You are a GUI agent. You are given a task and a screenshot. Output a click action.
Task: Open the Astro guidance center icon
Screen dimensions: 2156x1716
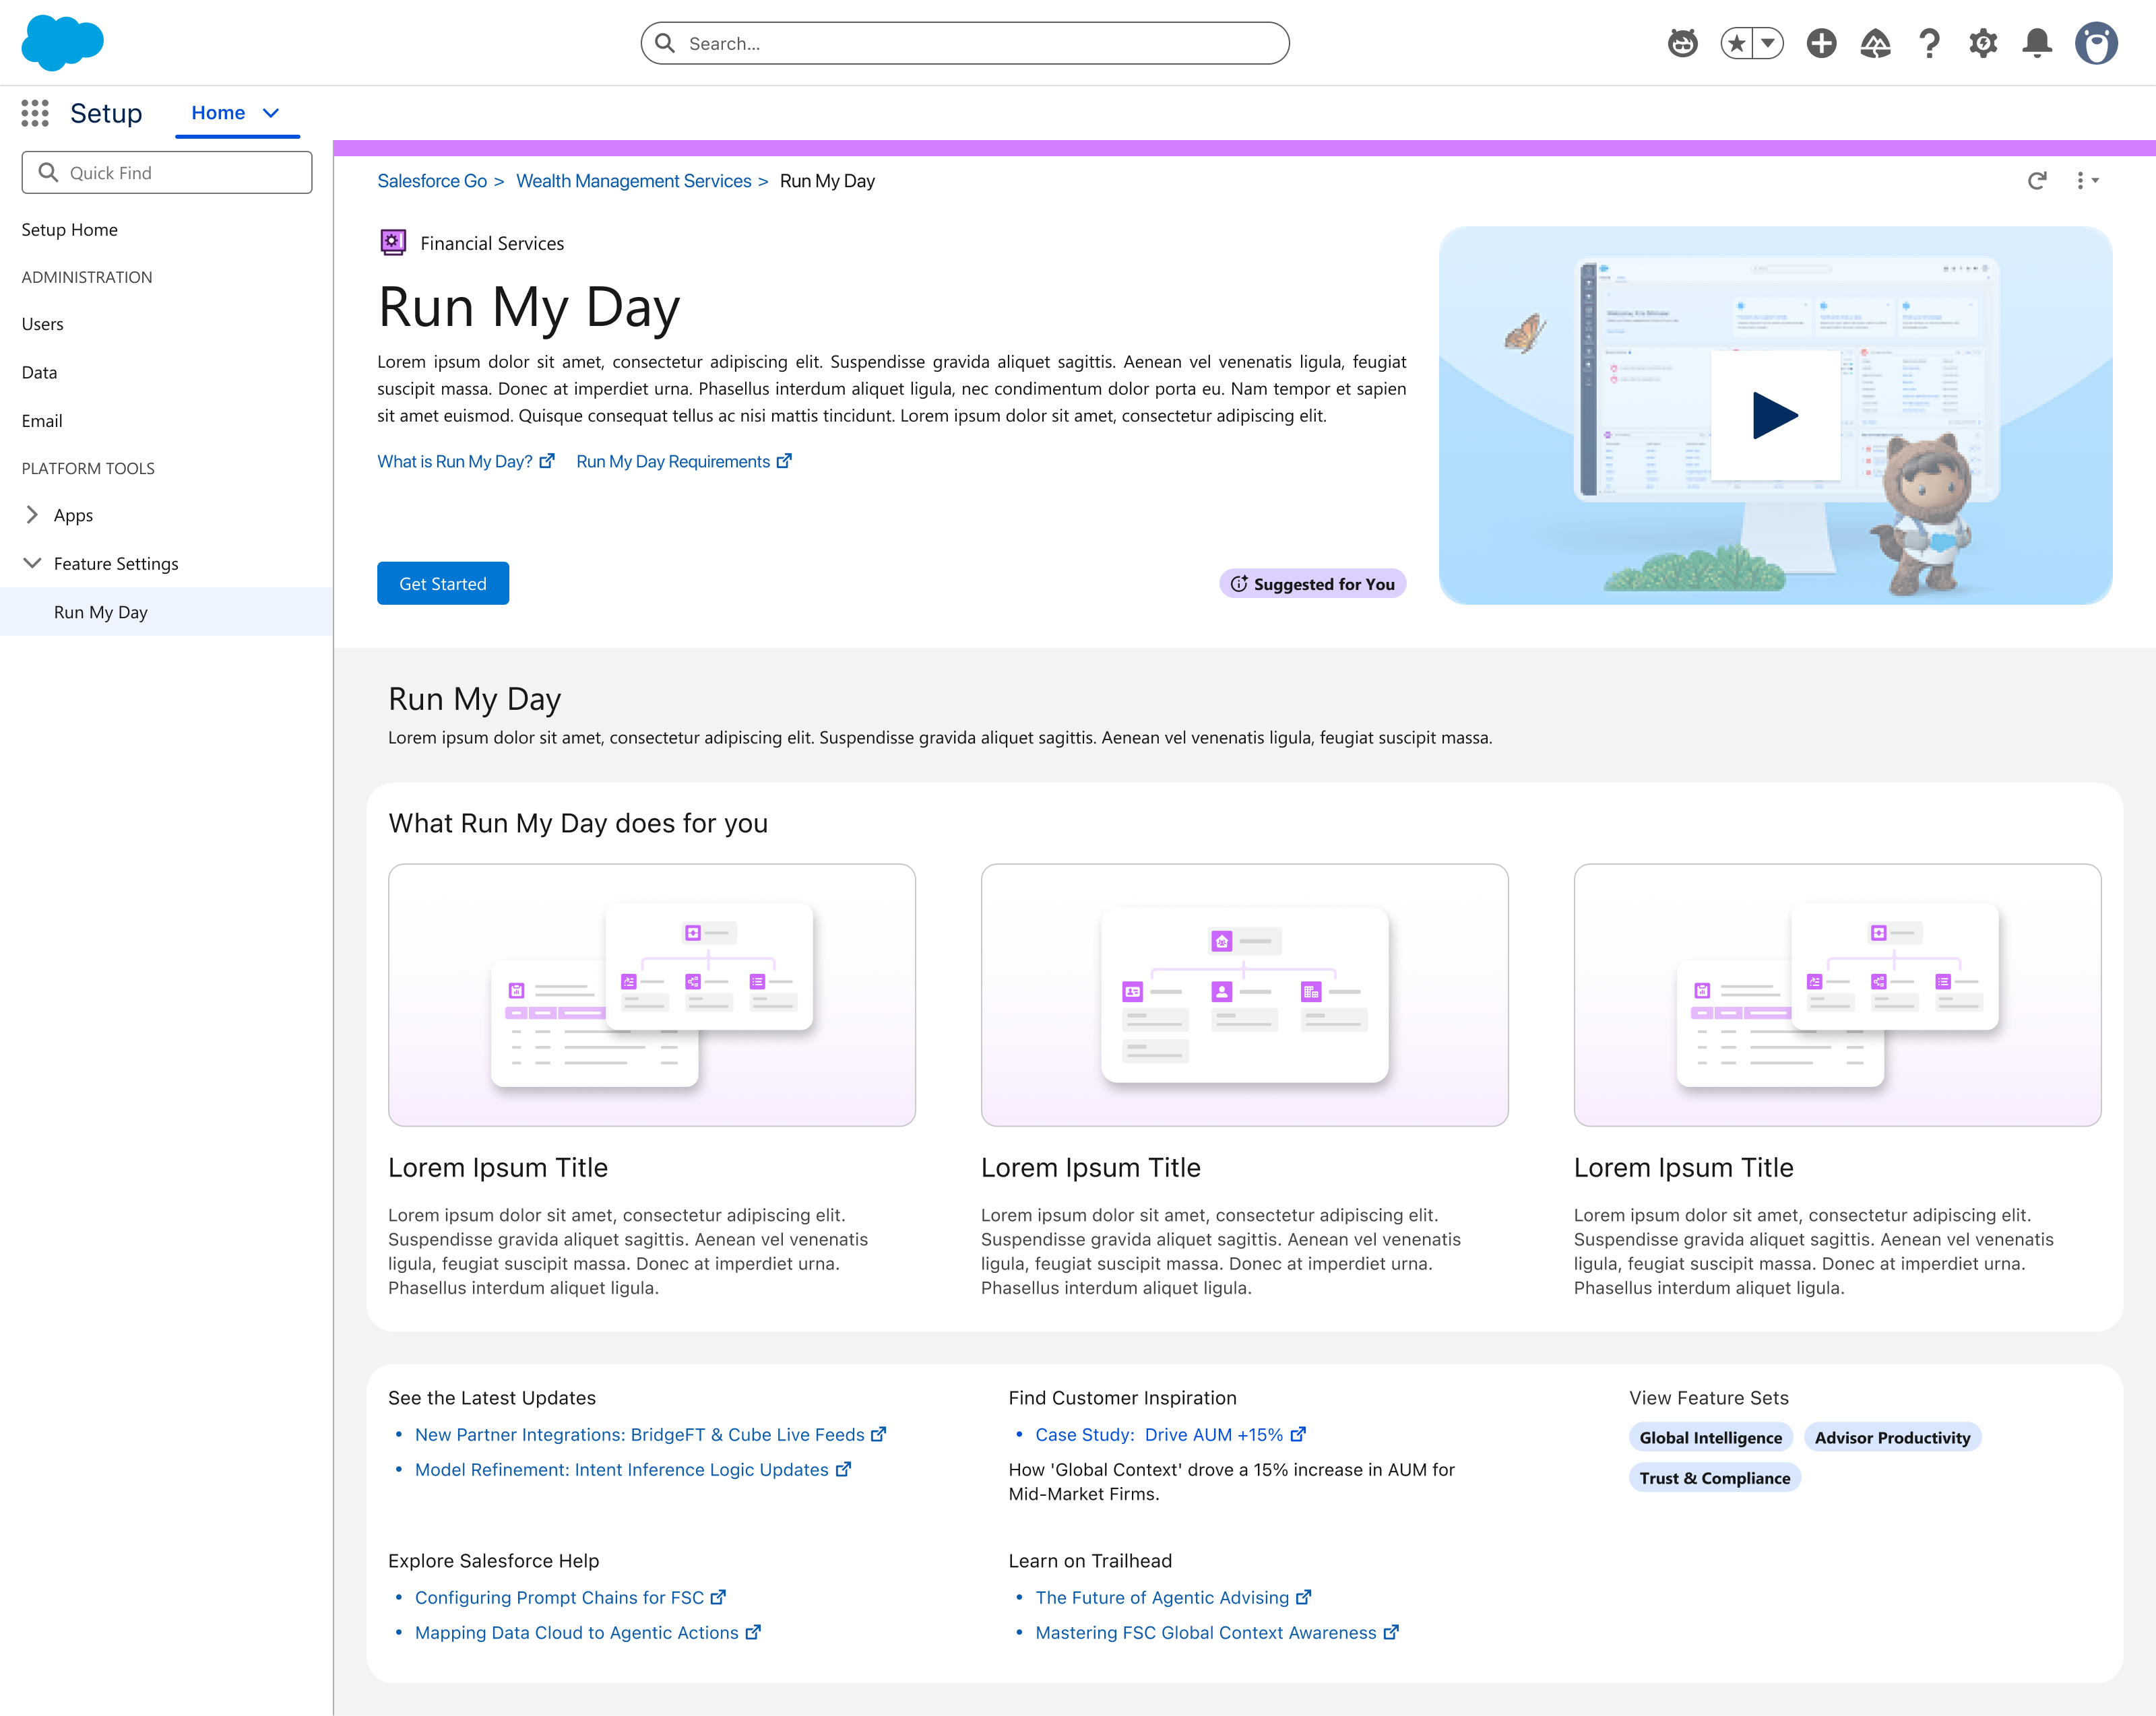[x=1683, y=43]
